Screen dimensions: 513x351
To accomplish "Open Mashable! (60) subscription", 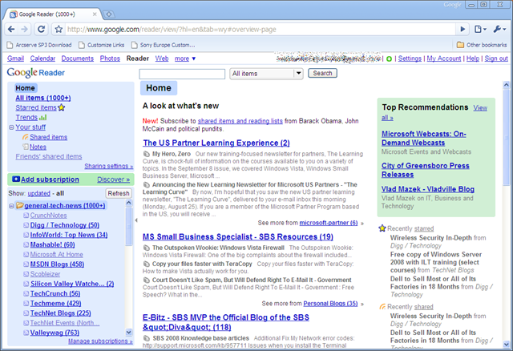I will (52, 244).
